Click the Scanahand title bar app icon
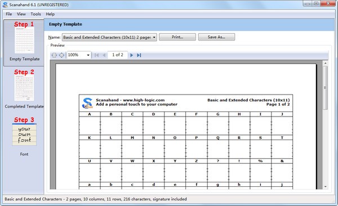This screenshot has height=206, width=338. 5,5
